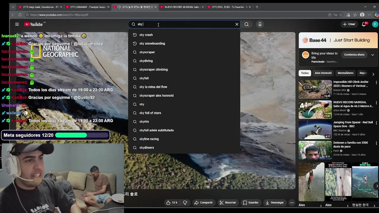Go back in browser history

tap(13, 15)
